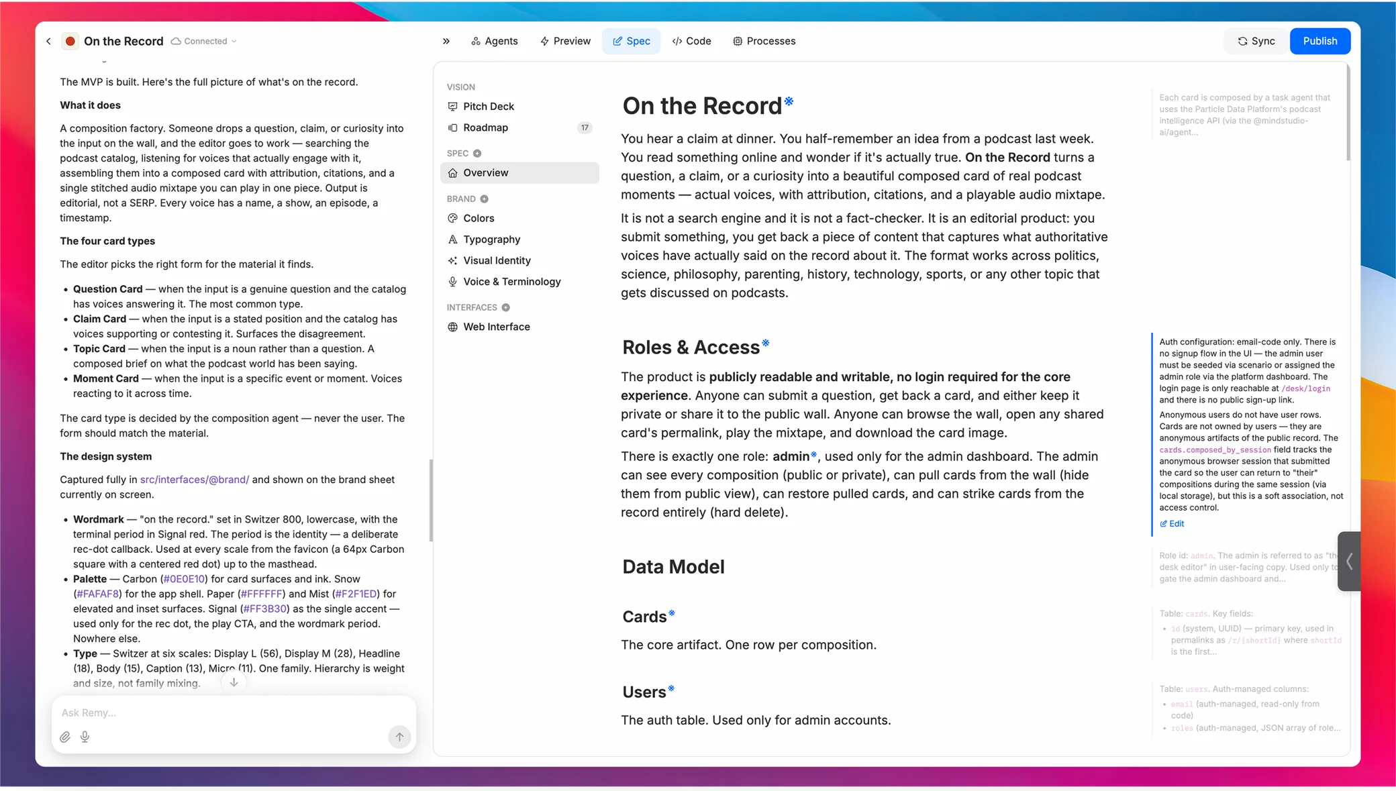Image resolution: width=1396 pixels, height=791 pixels.
Task: Open Pitch Deck in sidebar
Action: [519, 106]
